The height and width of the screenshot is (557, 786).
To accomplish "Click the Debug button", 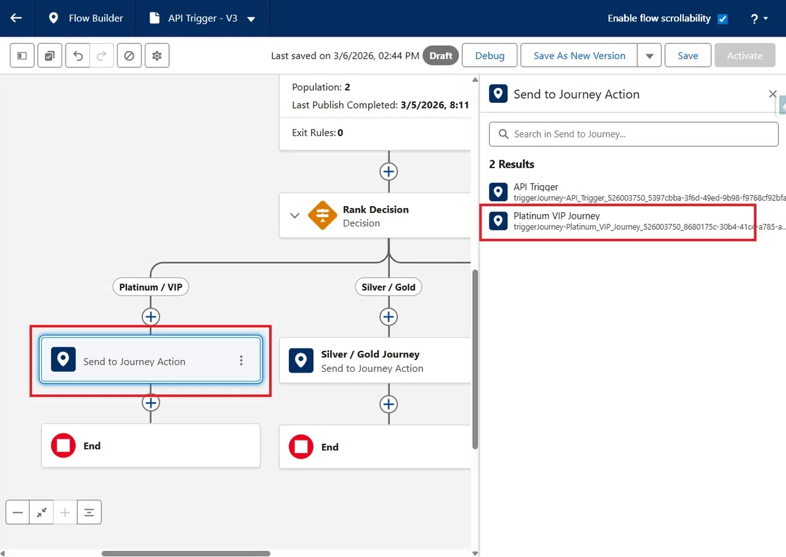I will [x=490, y=56].
